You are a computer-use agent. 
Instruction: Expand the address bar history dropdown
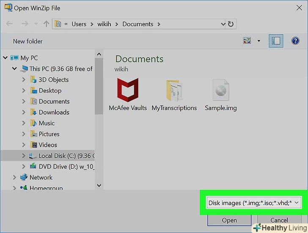click(222, 24)
